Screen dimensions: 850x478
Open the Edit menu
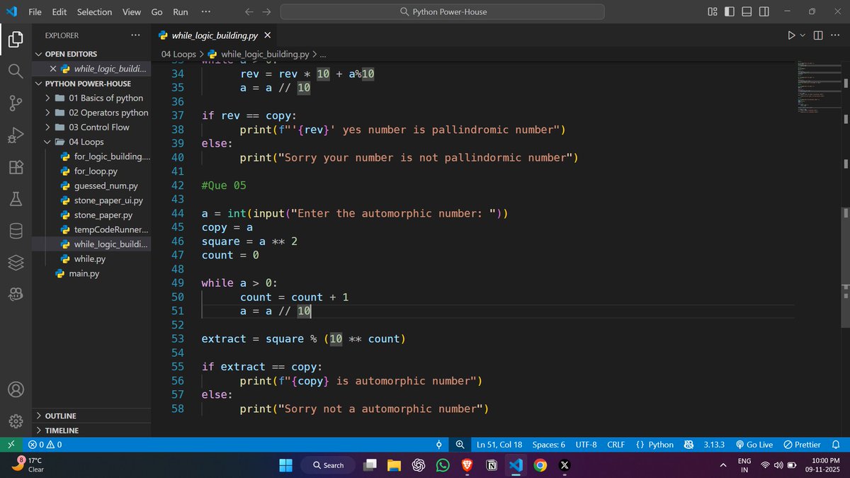click(59, 12)
